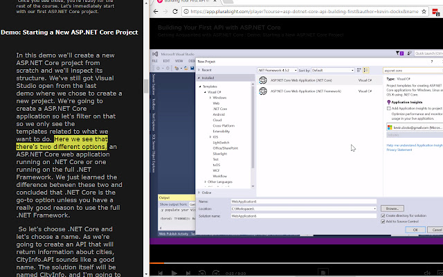
Task: Select the Web template category
Action: pos(216,103)
